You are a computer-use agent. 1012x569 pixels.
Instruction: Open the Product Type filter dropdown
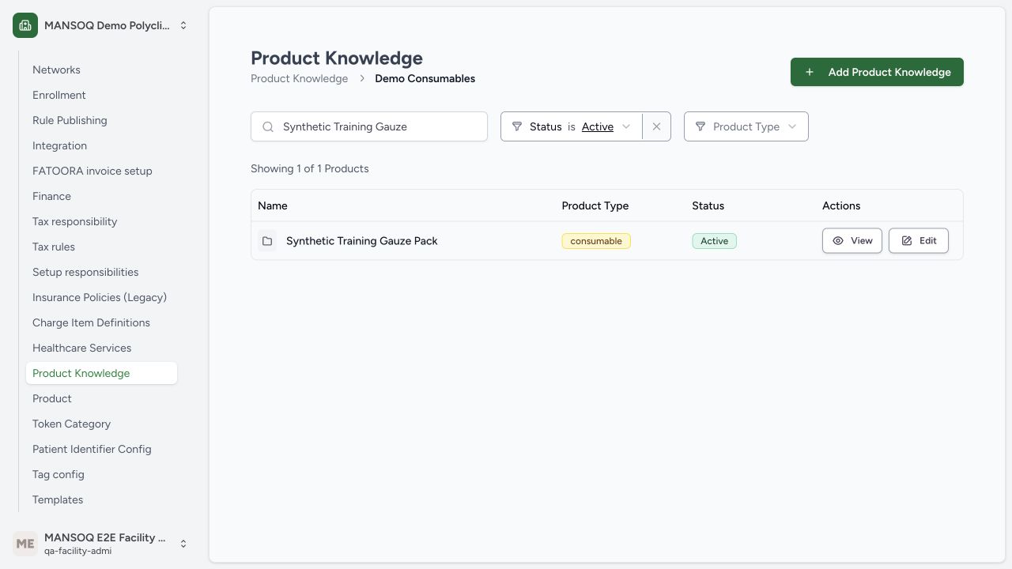746,126
